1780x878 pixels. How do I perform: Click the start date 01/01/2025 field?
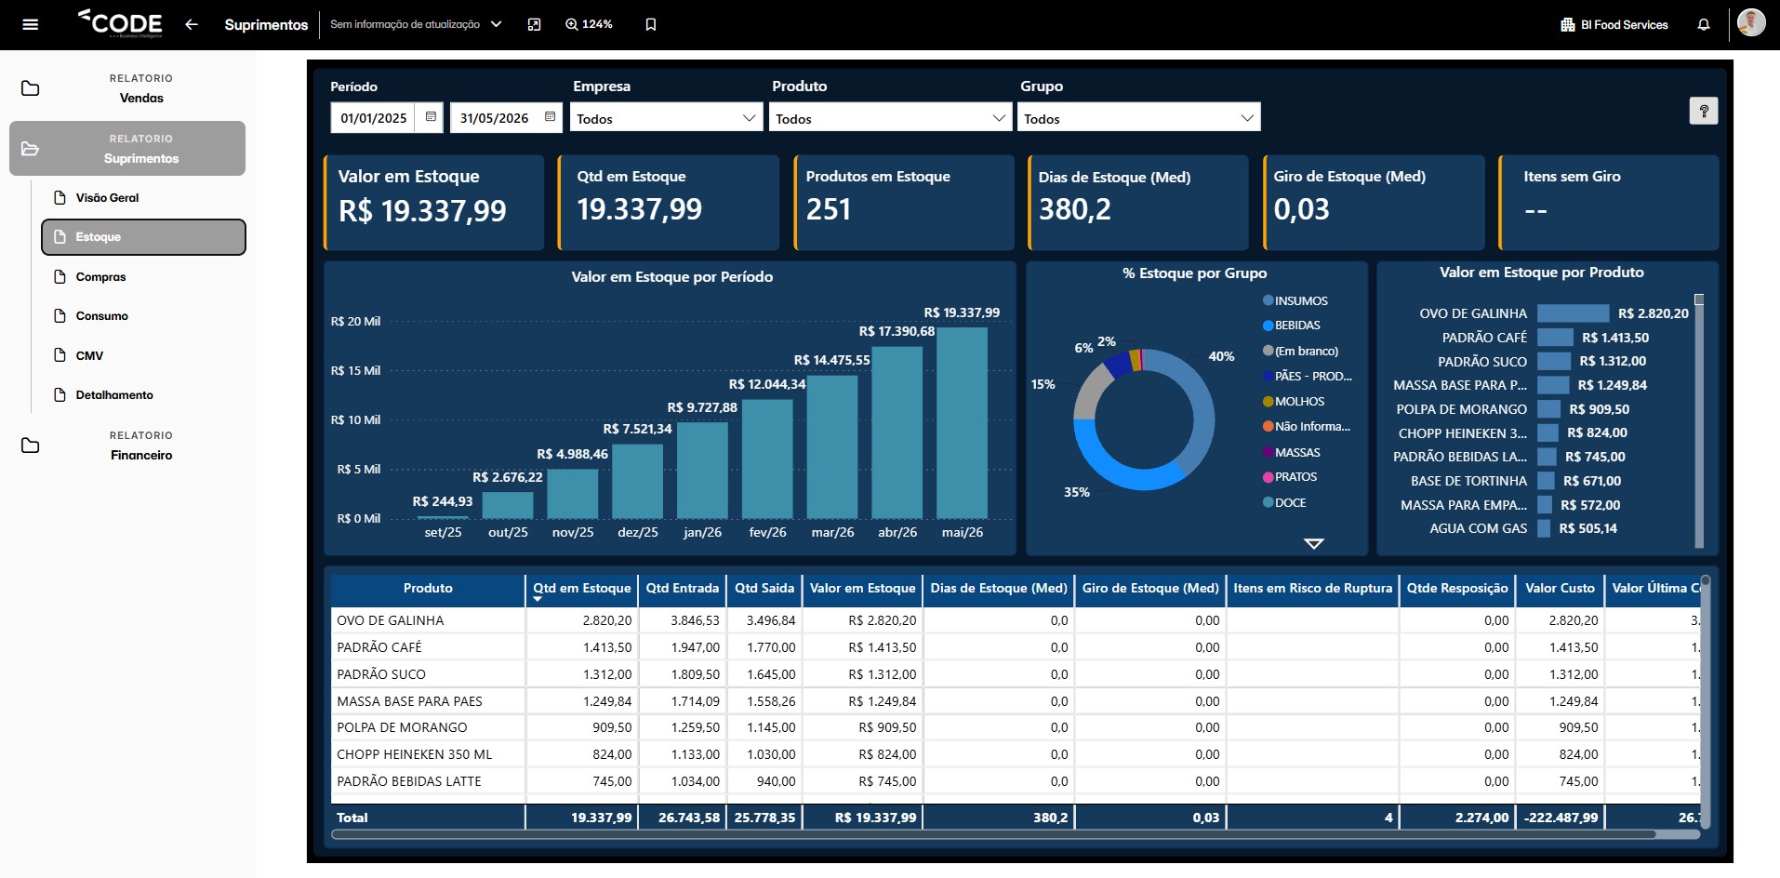click(x=374, y=118)
